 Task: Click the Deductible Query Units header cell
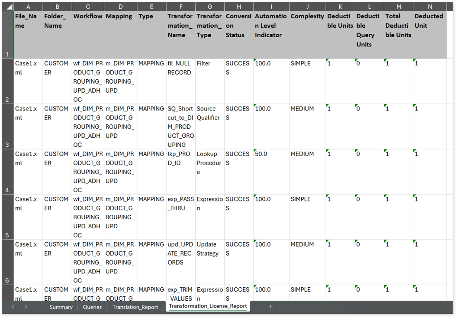(x=370, y=35)
